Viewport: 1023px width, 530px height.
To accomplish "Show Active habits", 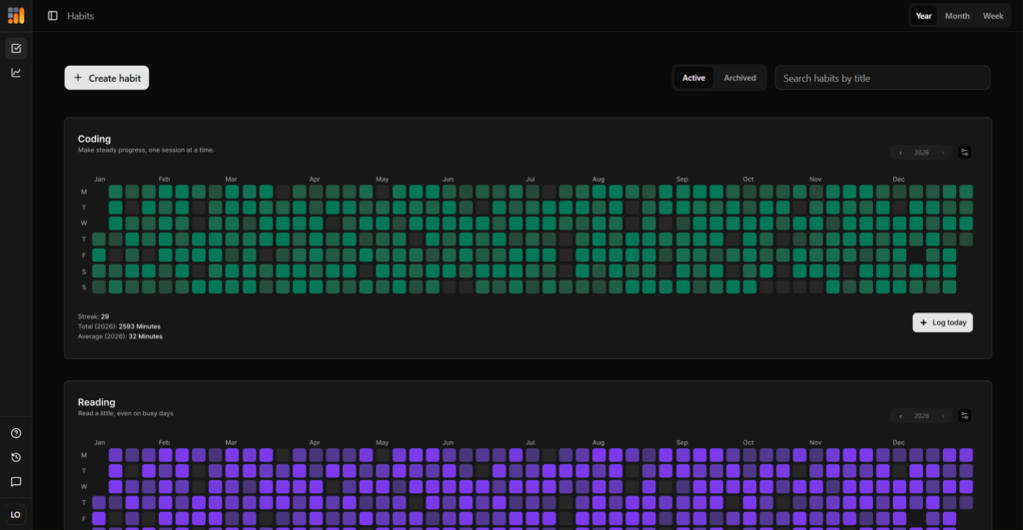I will pos(693,78).
